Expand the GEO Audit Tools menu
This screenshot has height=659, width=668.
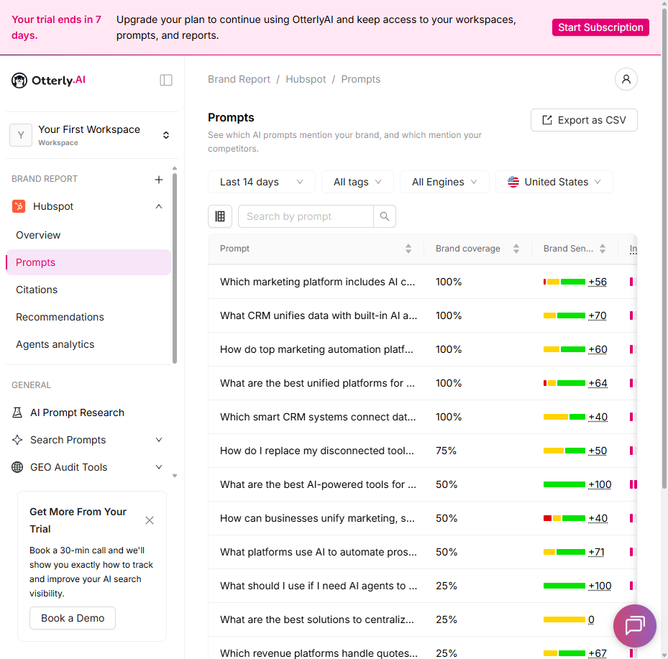pos(159,467)
